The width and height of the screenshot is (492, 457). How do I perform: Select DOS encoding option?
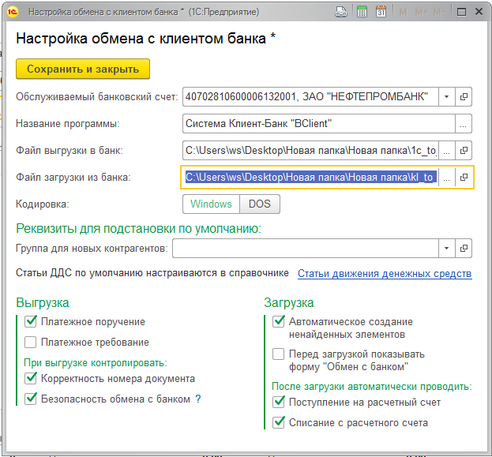(x=260, y=204)
